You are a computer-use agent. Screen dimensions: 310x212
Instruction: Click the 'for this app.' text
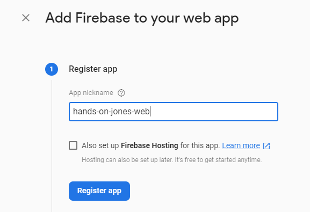[200, 145]
